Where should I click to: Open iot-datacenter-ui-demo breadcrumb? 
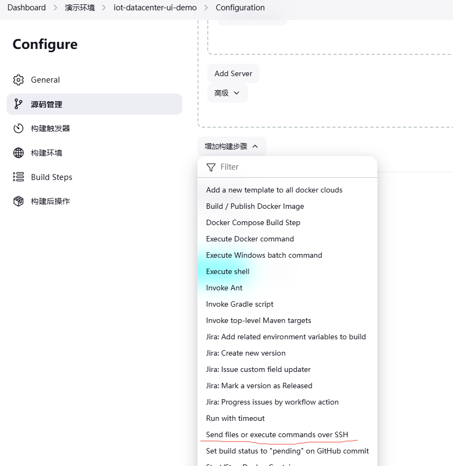[155, 8]
